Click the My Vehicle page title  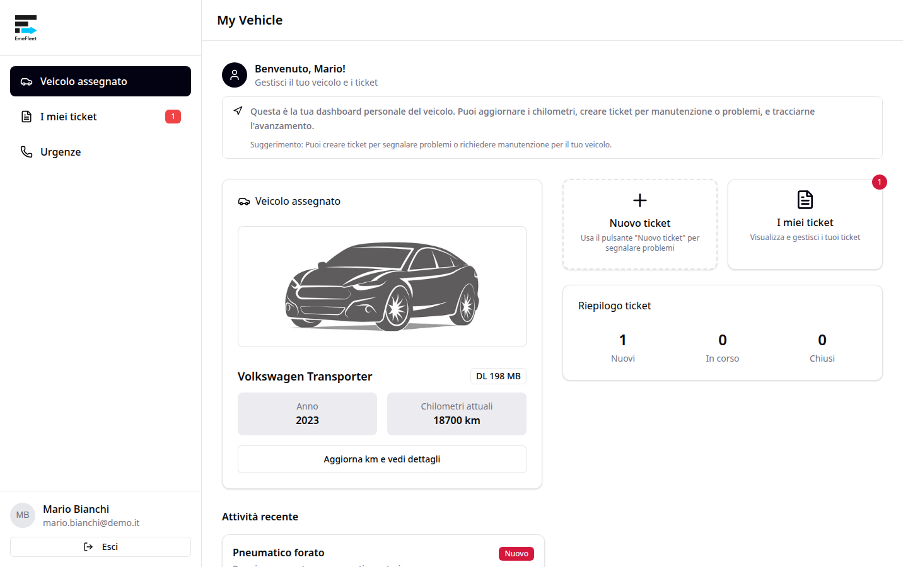pyautogui.click(x=250, y=20)
